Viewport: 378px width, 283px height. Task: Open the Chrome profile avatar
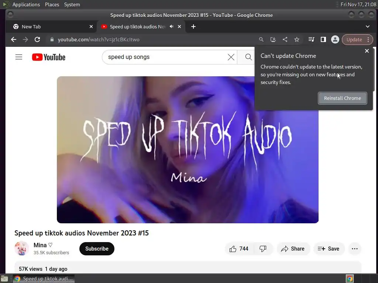tap(335, 39)
